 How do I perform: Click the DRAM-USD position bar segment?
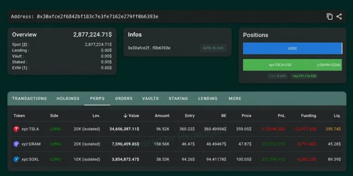tap(326, 65)
